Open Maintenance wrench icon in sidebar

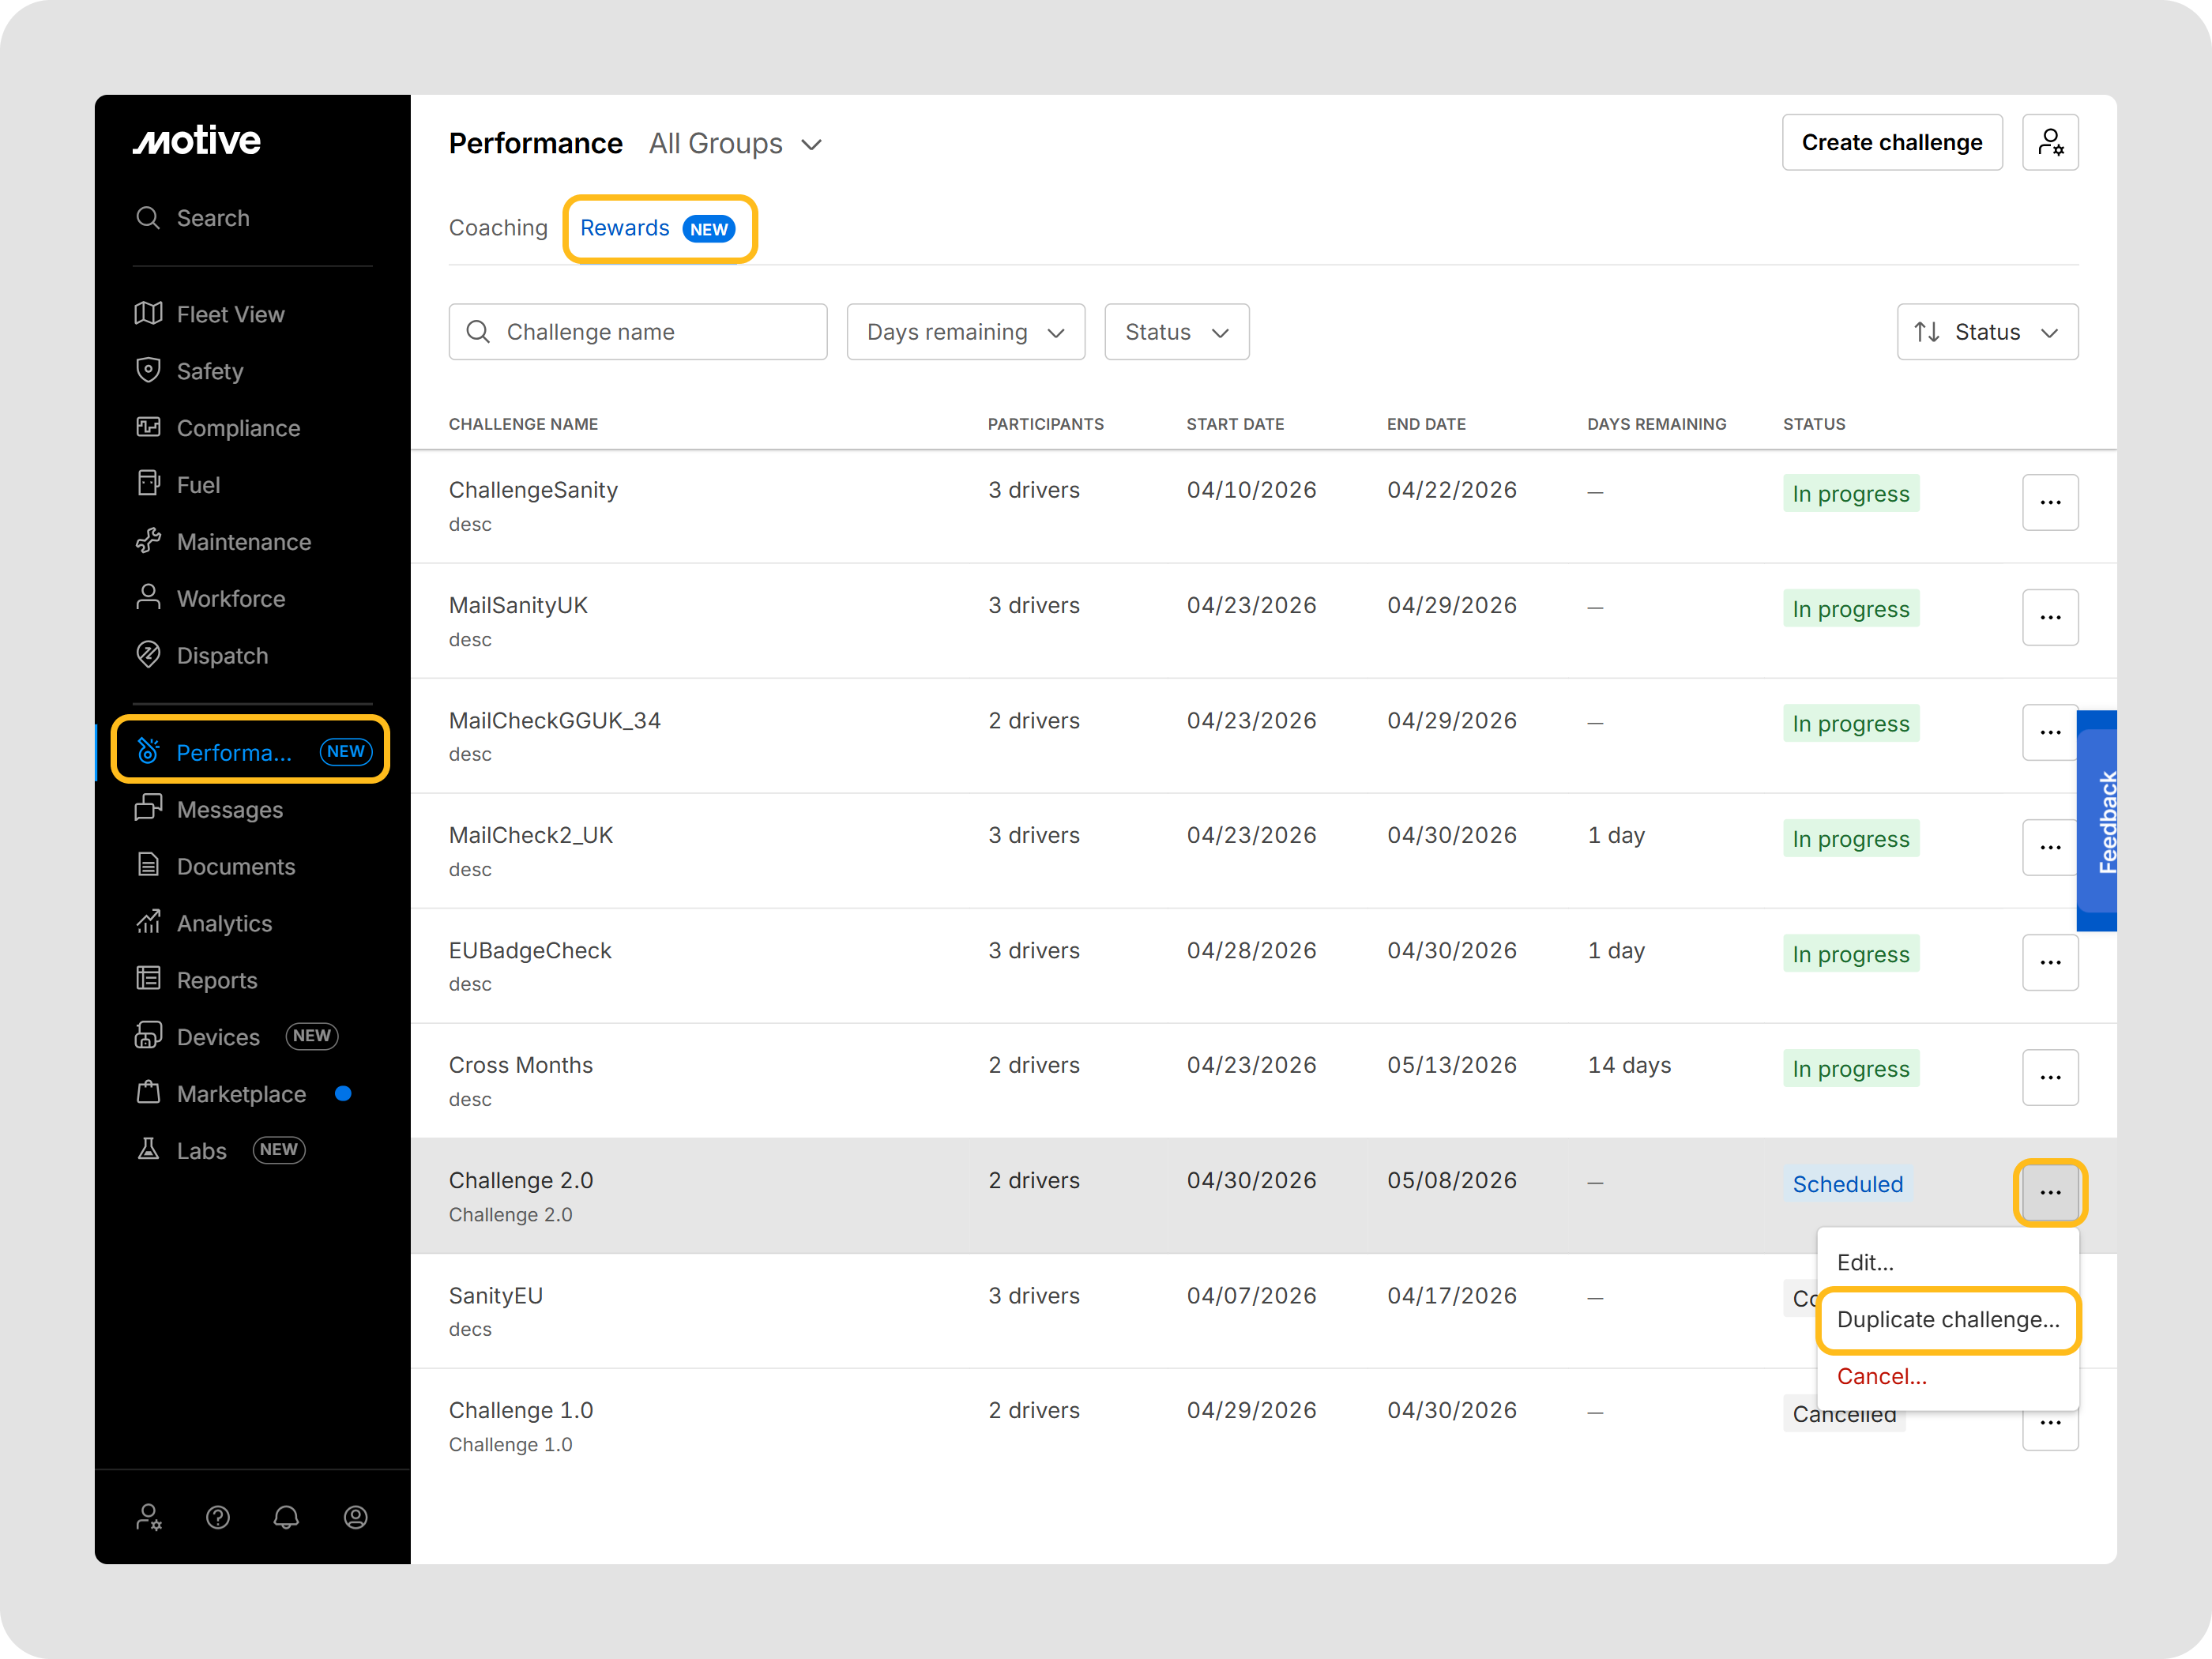[148, 541]
